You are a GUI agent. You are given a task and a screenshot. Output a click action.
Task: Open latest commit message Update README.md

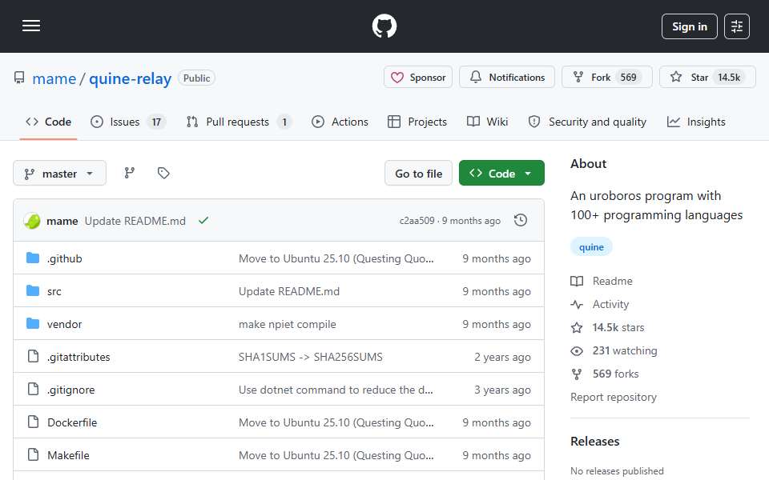(x=135, y=221)
